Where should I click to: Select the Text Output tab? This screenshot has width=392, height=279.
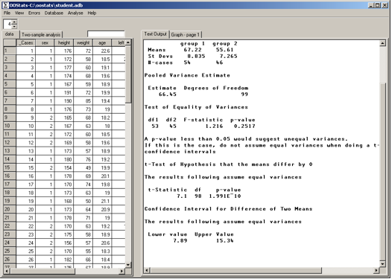[155, 34]
